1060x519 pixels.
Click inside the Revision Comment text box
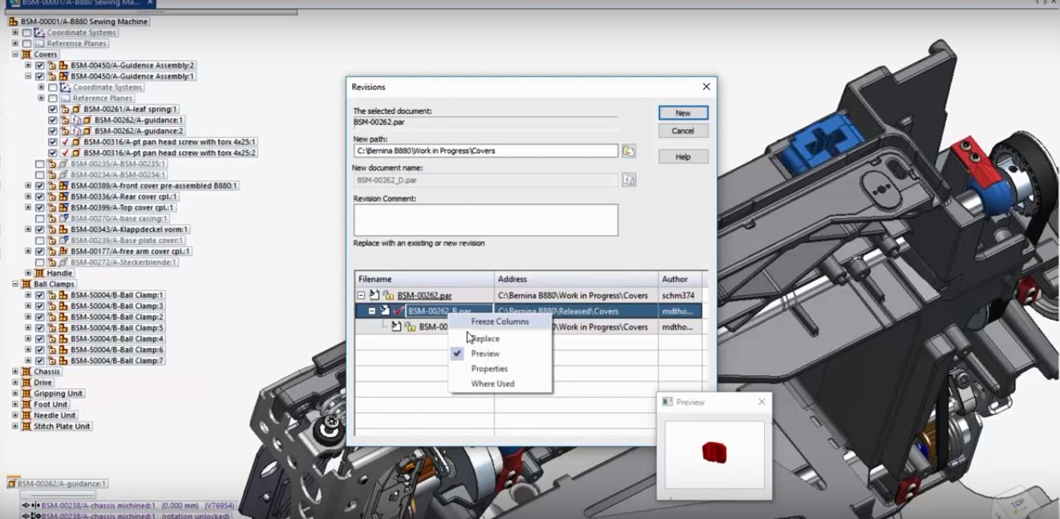tap(485, 220)
